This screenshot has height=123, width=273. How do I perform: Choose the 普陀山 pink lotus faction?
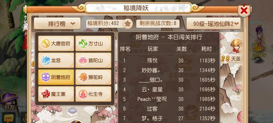pyautogui.click(x=93, y=60)
